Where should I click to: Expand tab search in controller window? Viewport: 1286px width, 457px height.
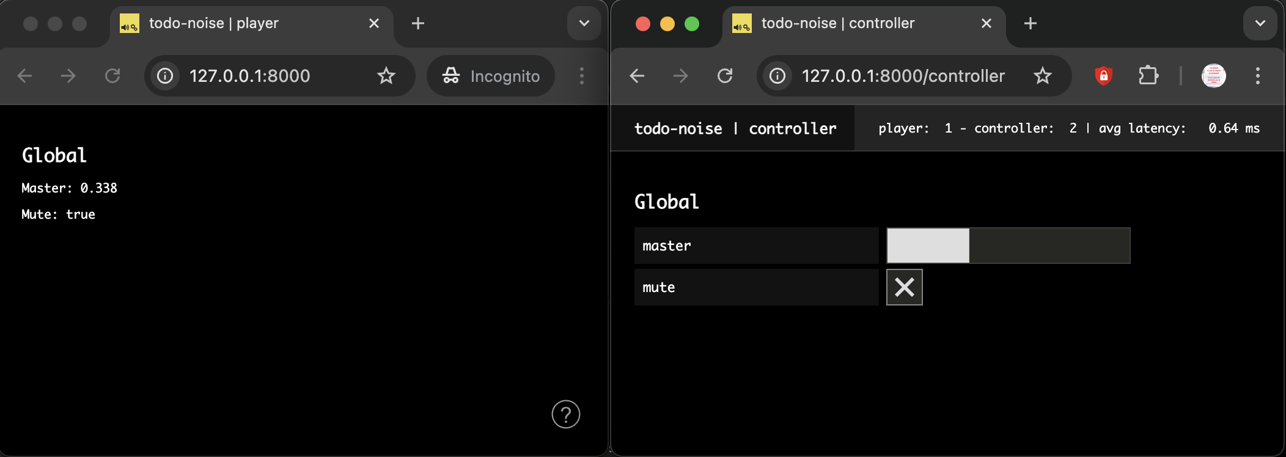[1260, 23]
